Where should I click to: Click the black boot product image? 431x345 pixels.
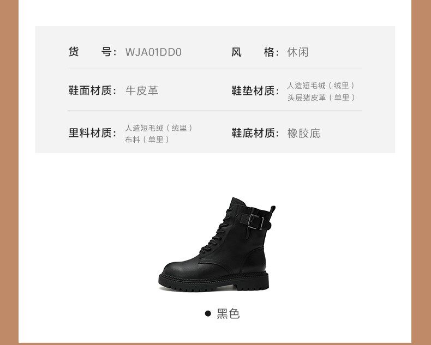(217, 245)
